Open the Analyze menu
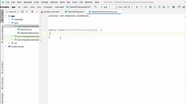Image resolution: width=186 pixels, height=104 pixels. (x=44, y=2)
